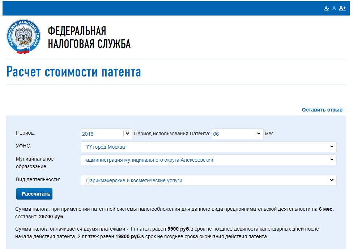Click chevron of Вид деятельности dropdown

click(332, 180)
